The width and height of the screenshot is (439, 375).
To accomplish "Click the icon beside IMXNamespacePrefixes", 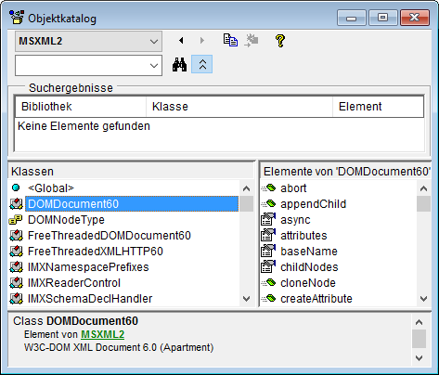I will tap(16, 267).
